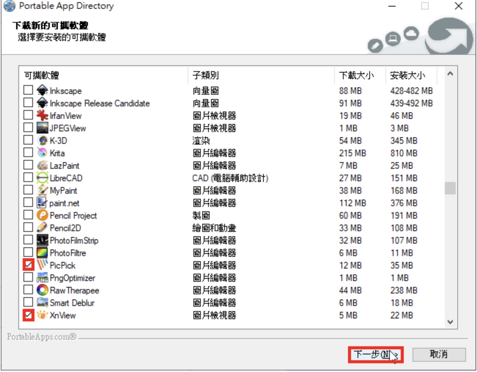Click the LibreCAD CAD (電腦輔助設計) subcategory
This screenshot has width=477, height=372.
coord(230,178)
